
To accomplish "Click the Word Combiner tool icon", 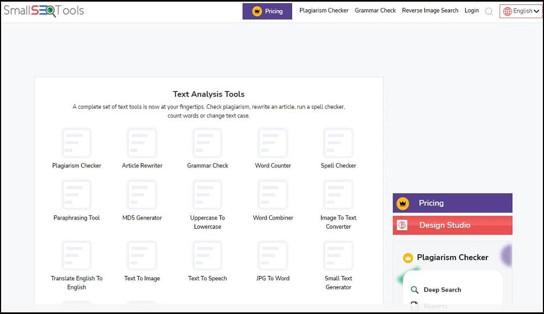I will pos(273,195).
